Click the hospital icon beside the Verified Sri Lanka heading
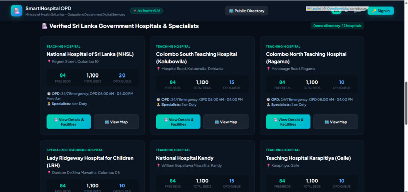The image size is (408, 192). click(x=44, y=26)
